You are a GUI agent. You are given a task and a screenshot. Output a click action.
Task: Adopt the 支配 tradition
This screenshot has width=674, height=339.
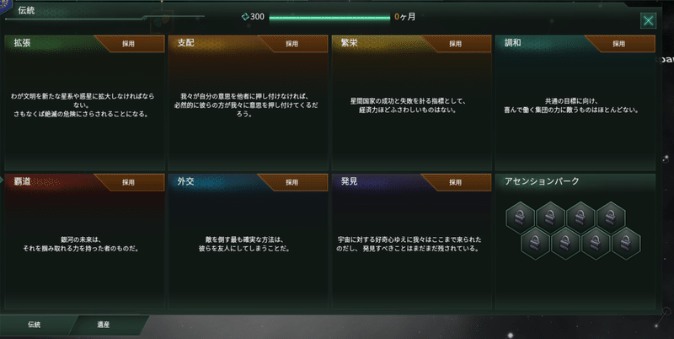(x=292, y=44)
